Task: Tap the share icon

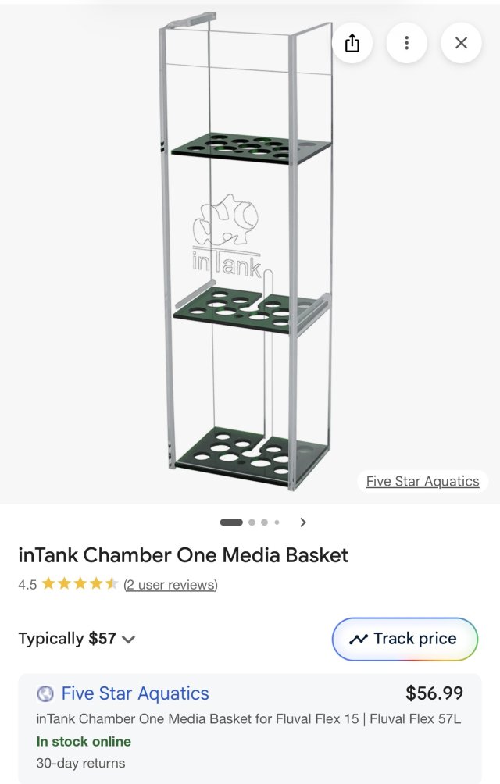Action: (352, 43)
